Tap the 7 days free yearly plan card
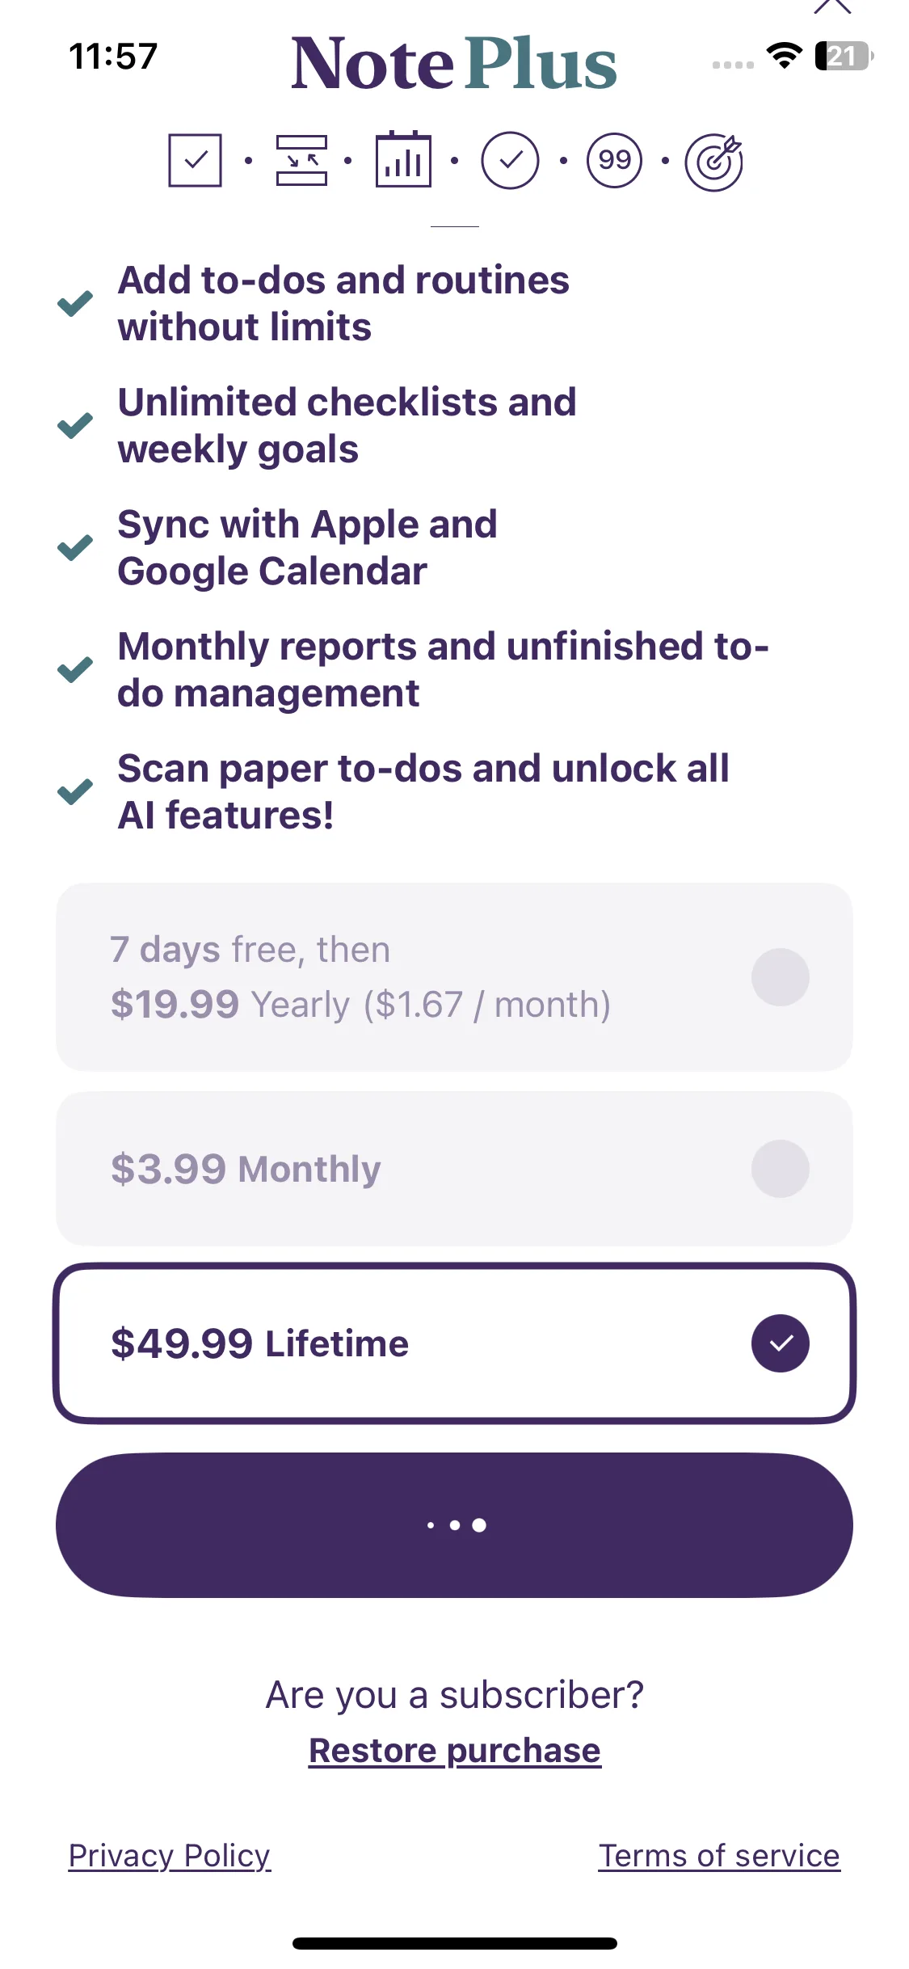909x1969 pixels. pyautogui.click(x=404, y=977)
